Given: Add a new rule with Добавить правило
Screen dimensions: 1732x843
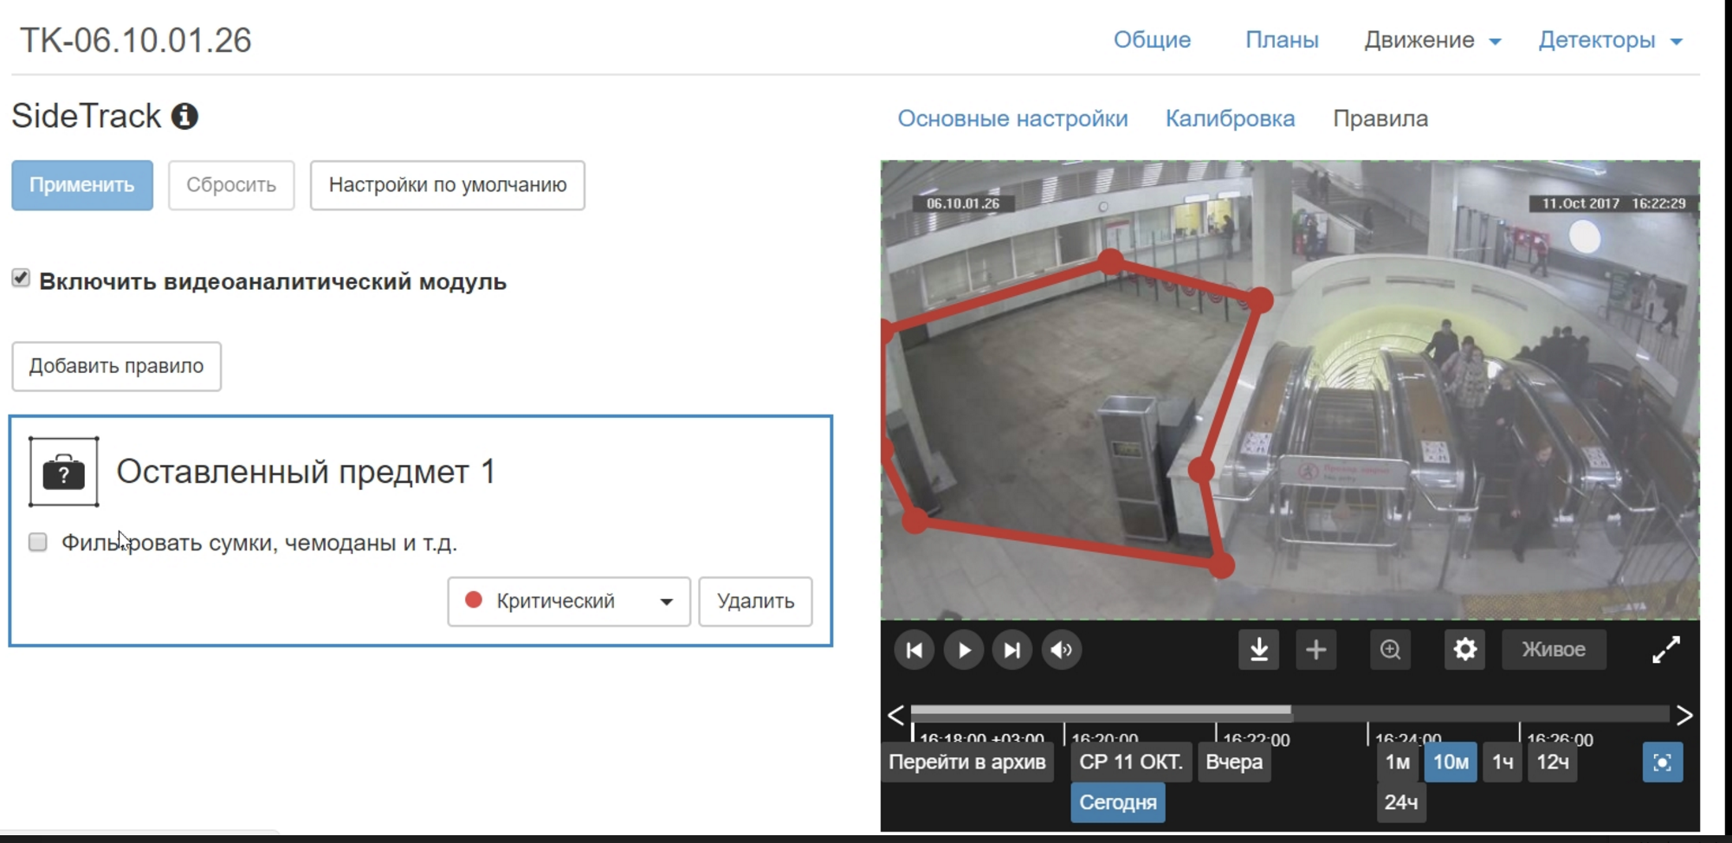Looking at the screenshot, I should click(117, 366).
